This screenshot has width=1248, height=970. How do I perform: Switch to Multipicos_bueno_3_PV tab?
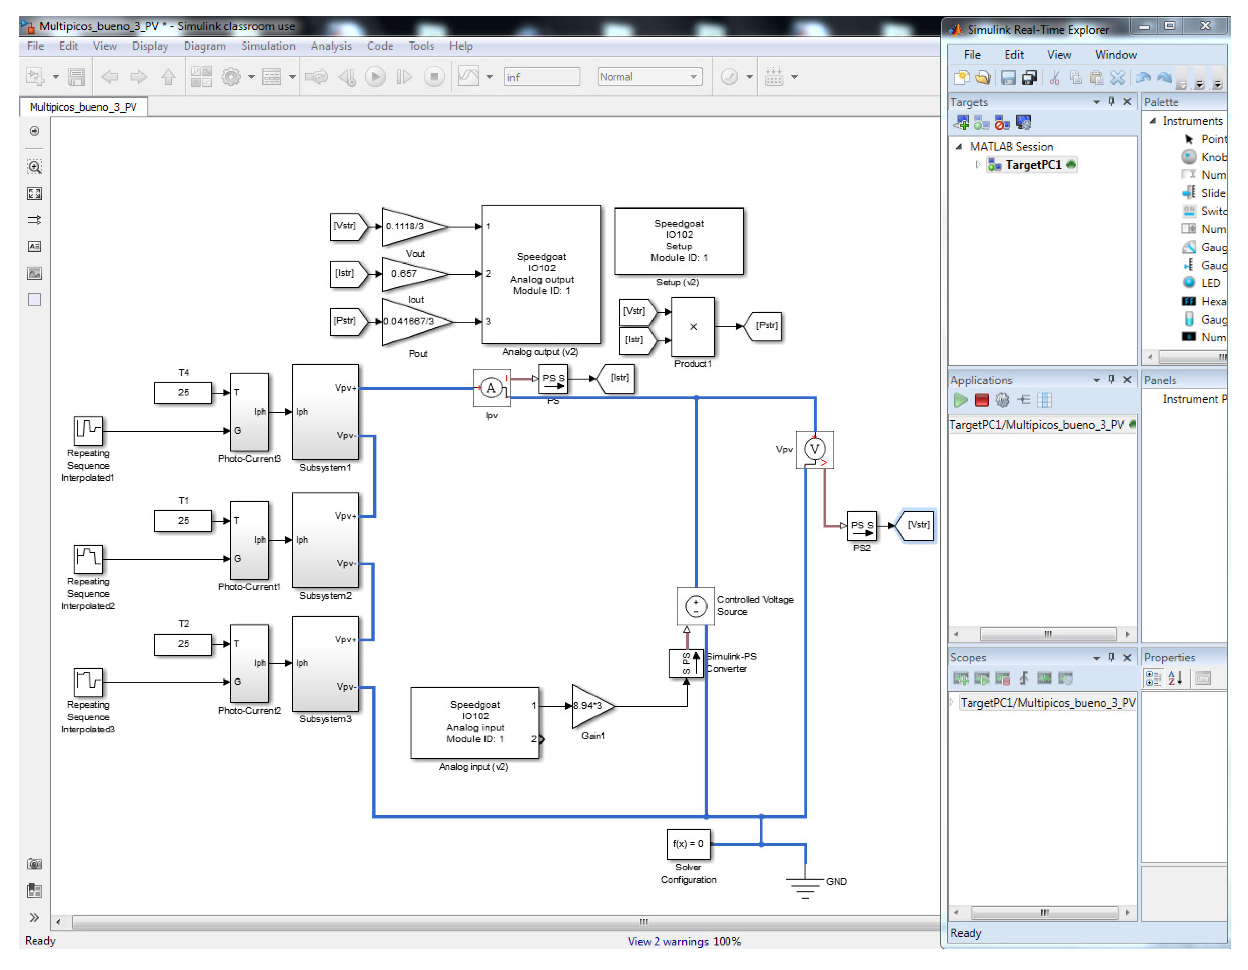click(83, 107)
